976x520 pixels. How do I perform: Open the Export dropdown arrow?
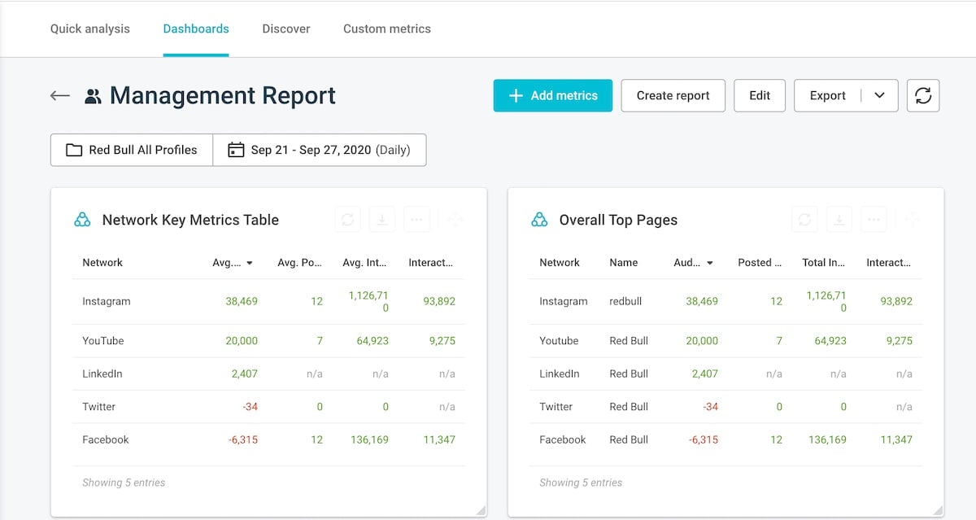pyautogui.click(x=878, y=95)
